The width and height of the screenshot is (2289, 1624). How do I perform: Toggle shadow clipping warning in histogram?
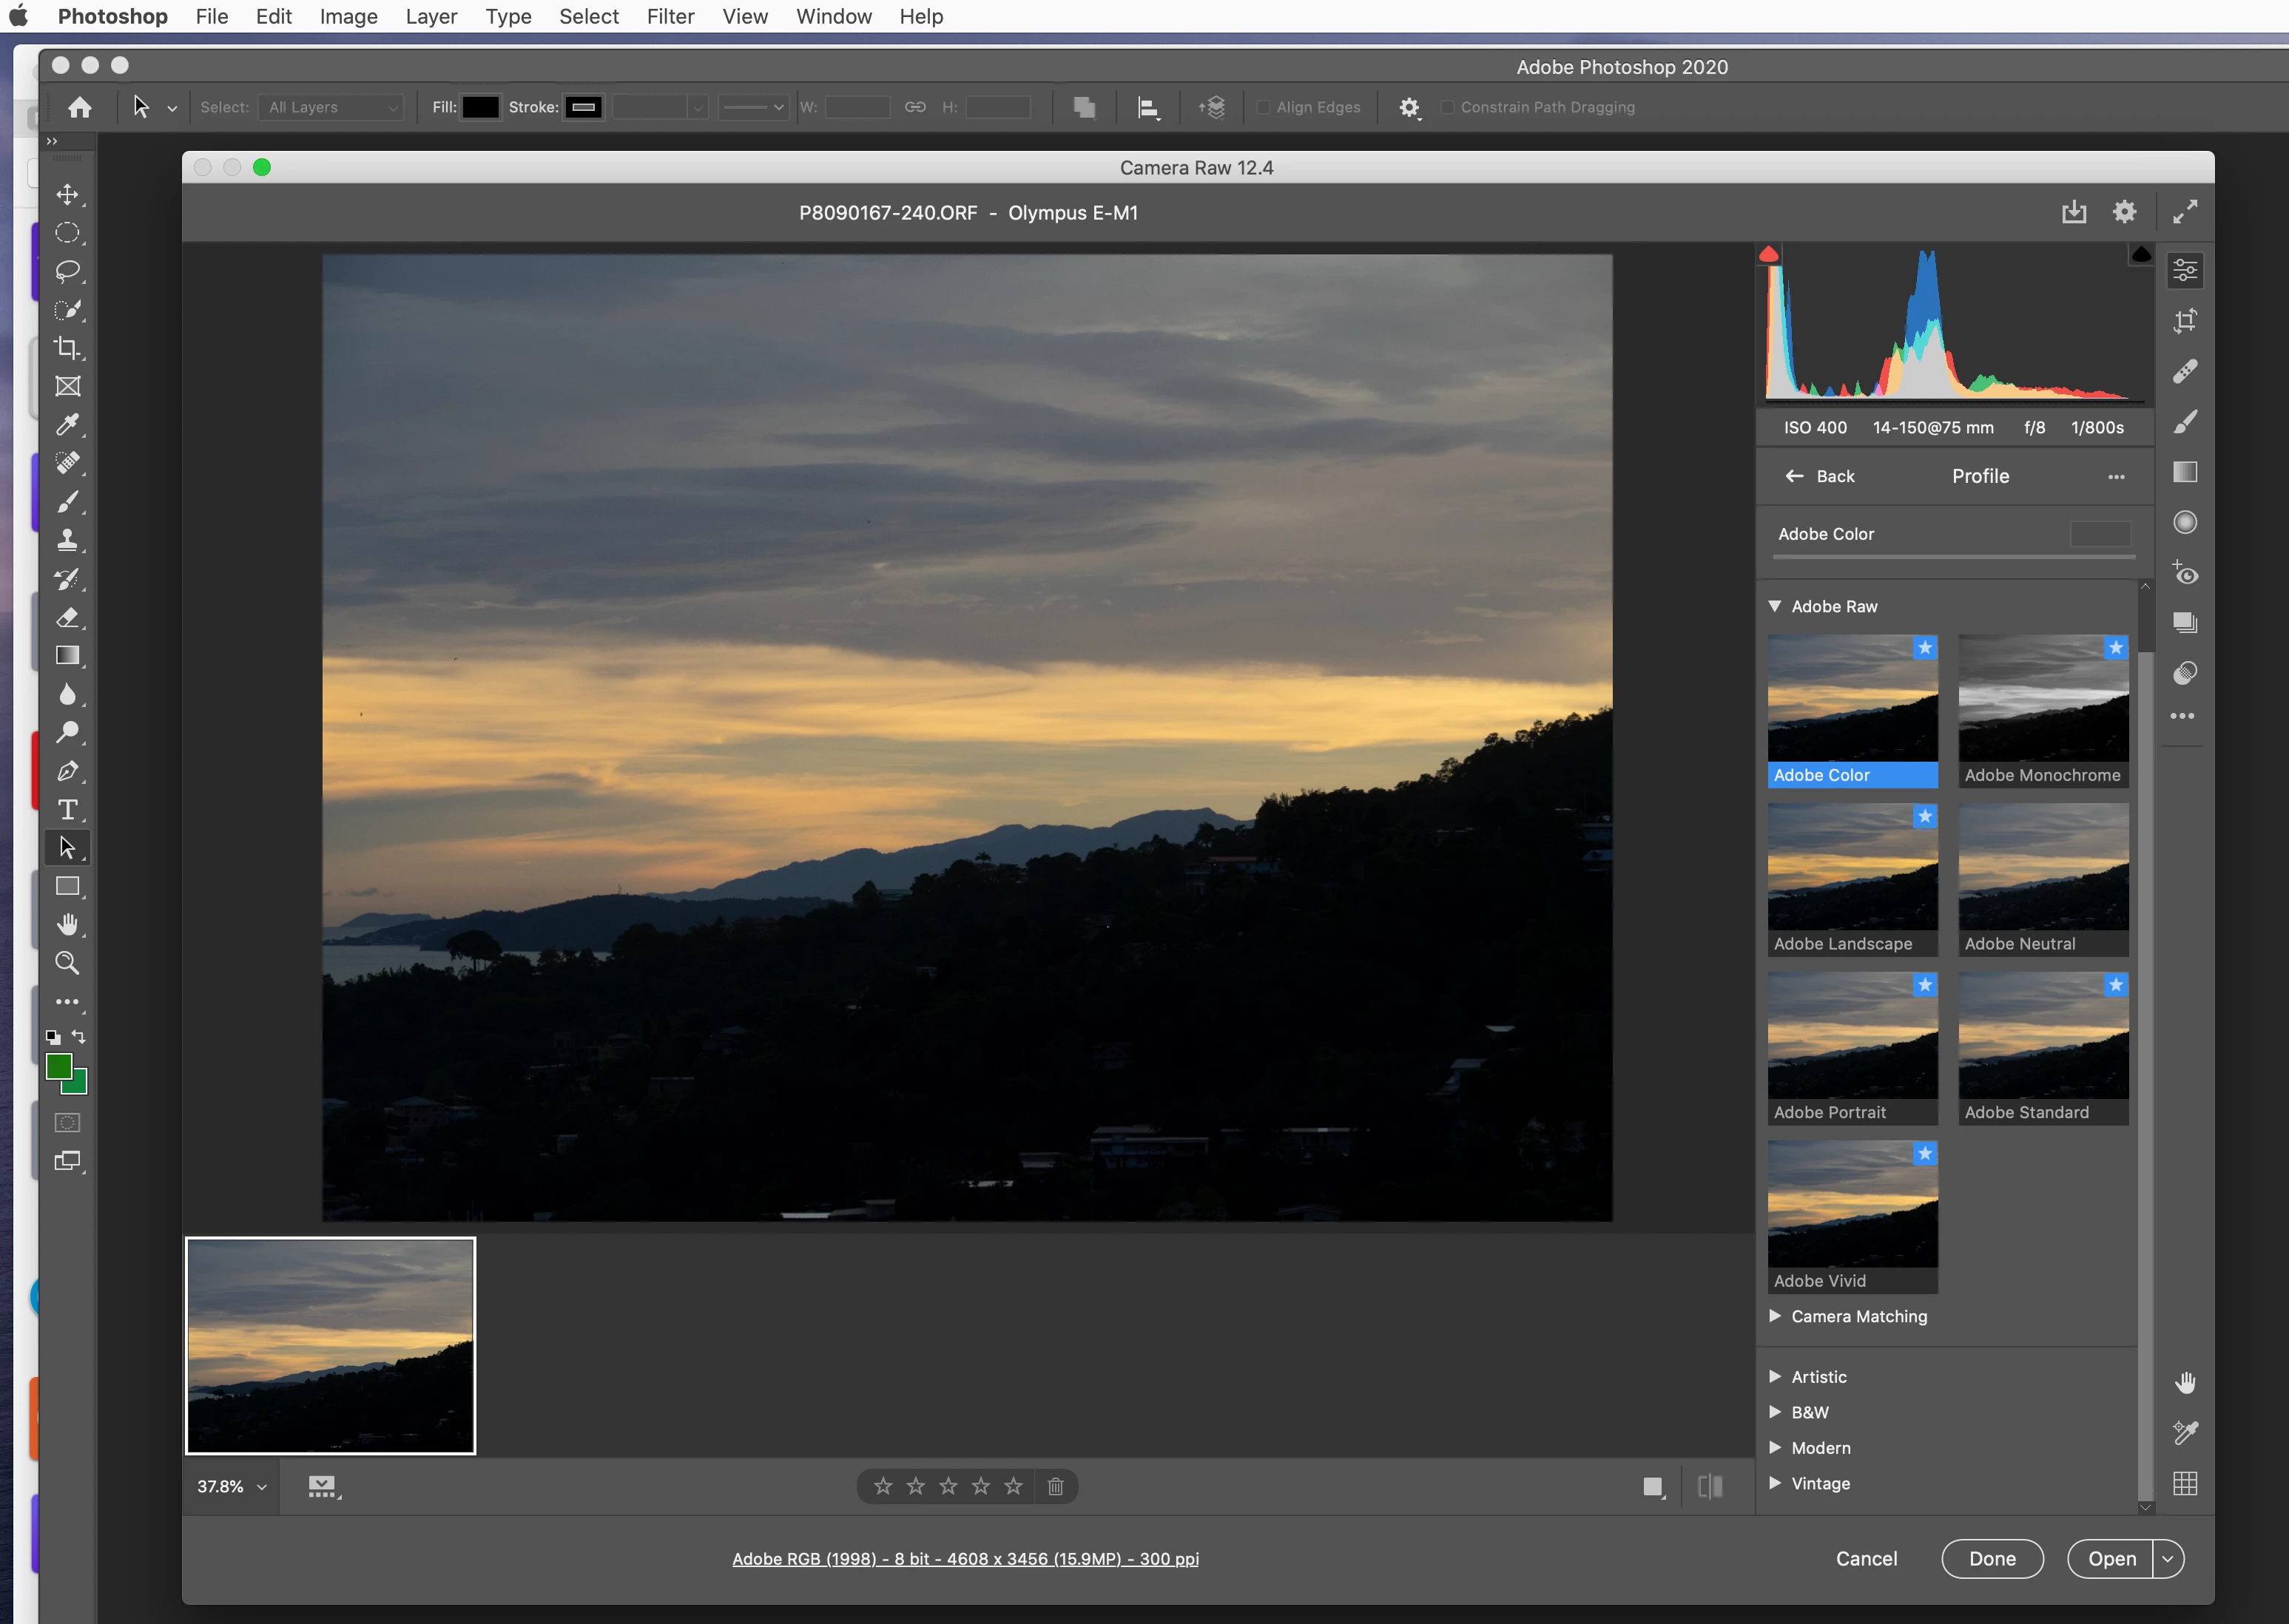click(1769, 255)
